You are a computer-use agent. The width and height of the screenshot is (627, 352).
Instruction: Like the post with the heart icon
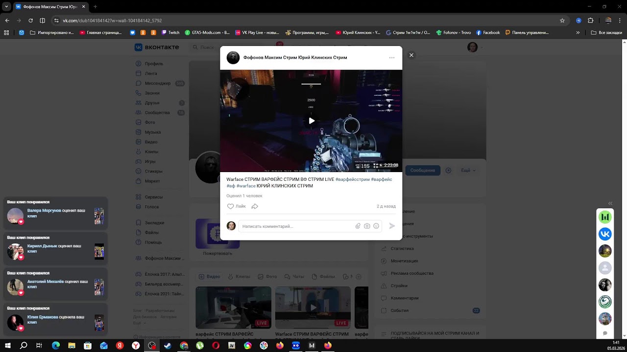coord(231,206)
